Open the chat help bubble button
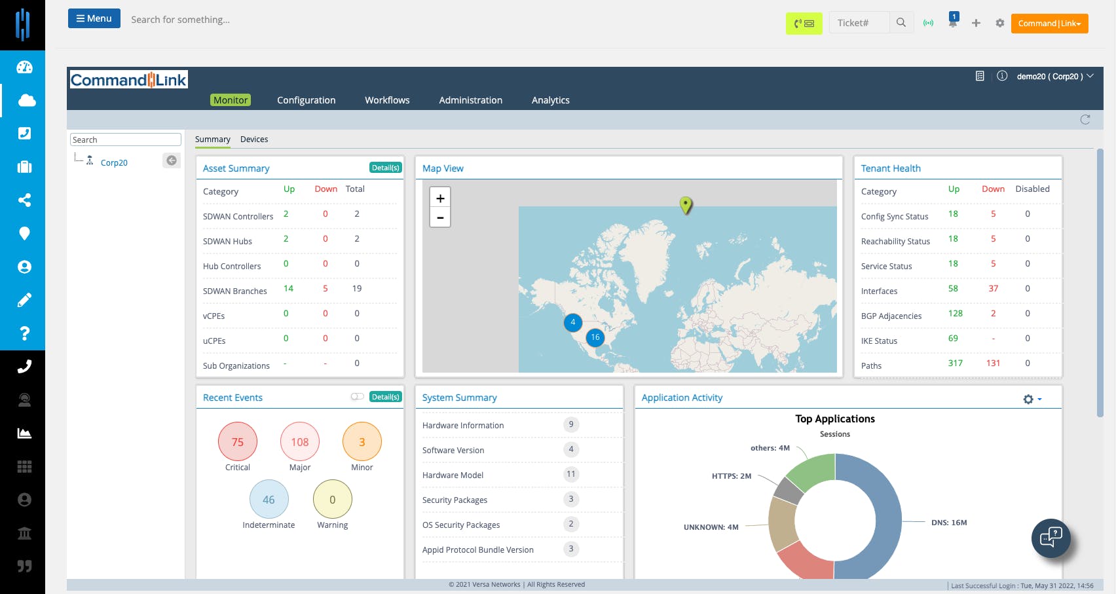This screenshot has width=1116, height=594. click(x=1051, y=538)
